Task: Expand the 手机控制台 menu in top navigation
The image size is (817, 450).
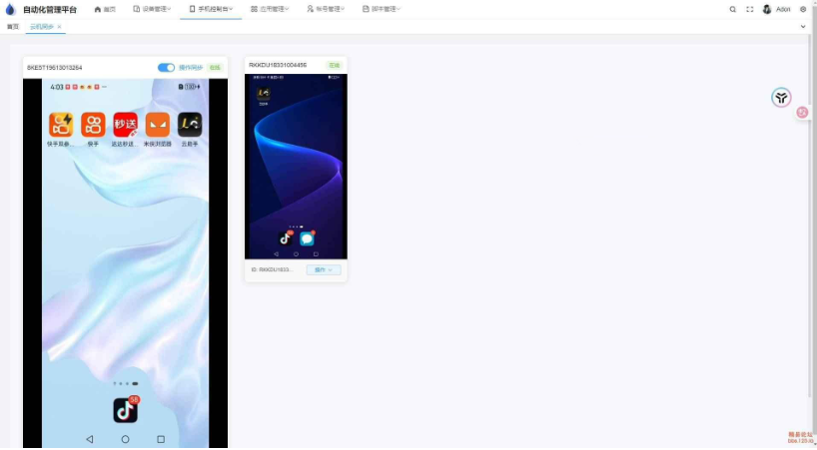Action: 211,9
